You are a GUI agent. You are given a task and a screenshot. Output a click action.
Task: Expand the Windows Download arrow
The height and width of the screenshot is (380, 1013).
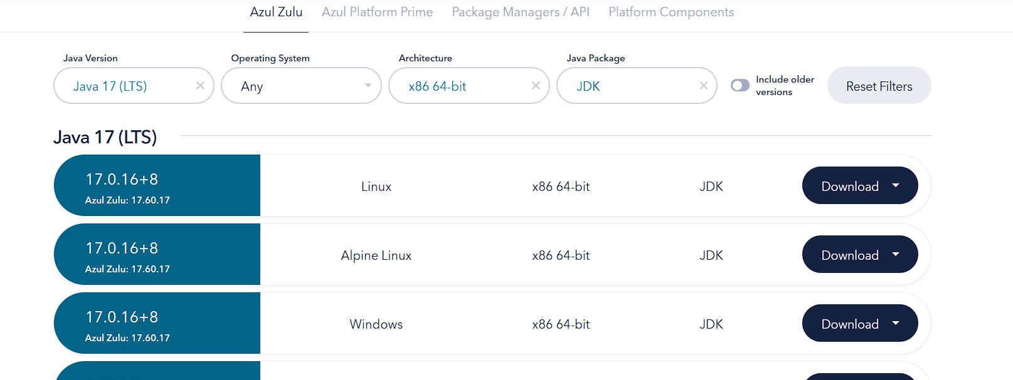click(x=896, y=323)
